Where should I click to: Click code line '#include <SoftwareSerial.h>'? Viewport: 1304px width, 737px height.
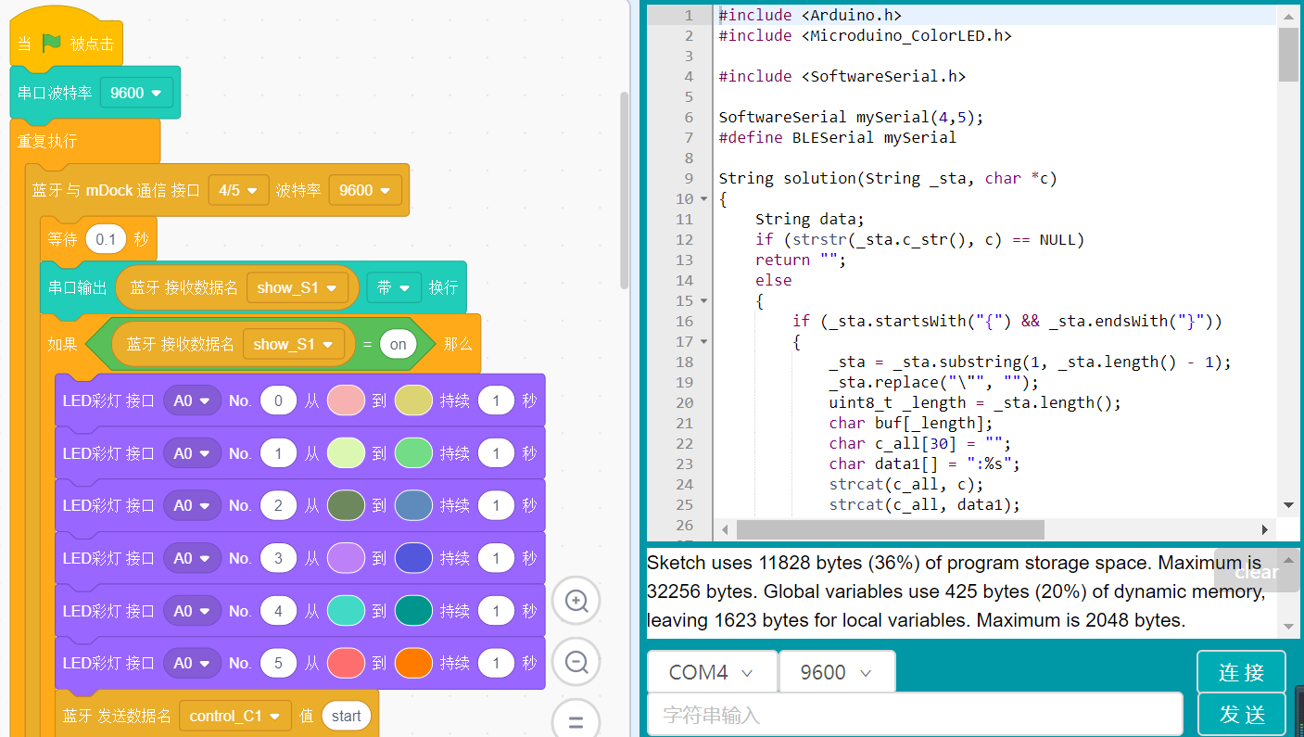pyautogui.click(x=842, y=76)
